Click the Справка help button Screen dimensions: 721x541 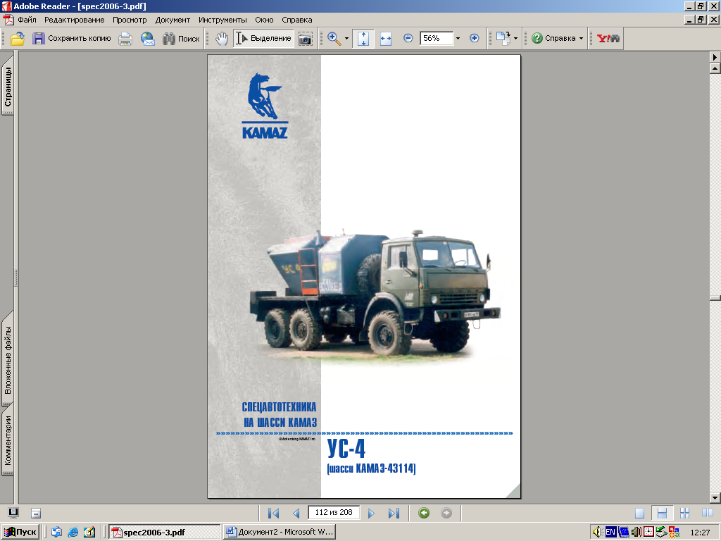pos(553,39)
